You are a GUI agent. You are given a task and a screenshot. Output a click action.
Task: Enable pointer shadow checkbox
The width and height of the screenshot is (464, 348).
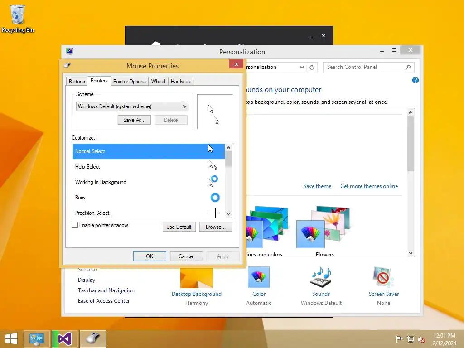click(75, 225)
